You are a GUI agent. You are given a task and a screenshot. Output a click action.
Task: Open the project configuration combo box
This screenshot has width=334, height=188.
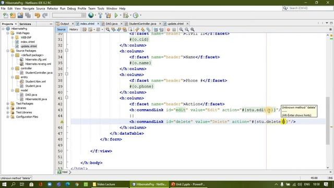[x=69, y=15]
